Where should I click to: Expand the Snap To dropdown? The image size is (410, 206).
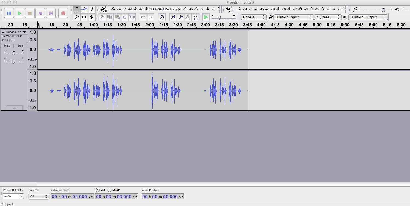pyautogui.click(x=38, y=196)
